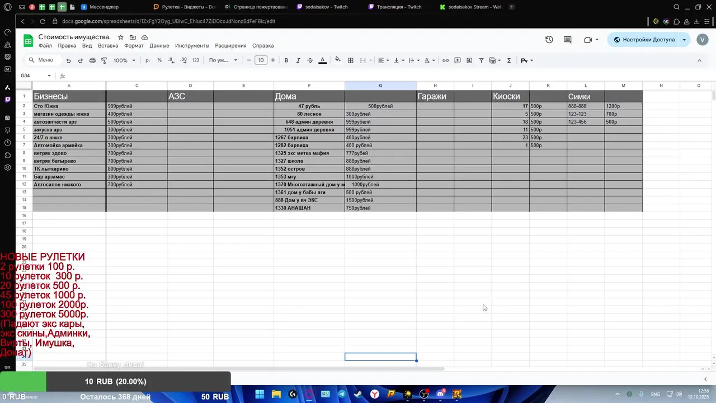Click the Undo arrow in the toolbar
Screen dimensions: 716x403
[68, 60]
